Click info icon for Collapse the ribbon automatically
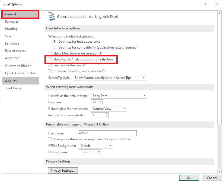Screen dimensions: 224x183 104,71
